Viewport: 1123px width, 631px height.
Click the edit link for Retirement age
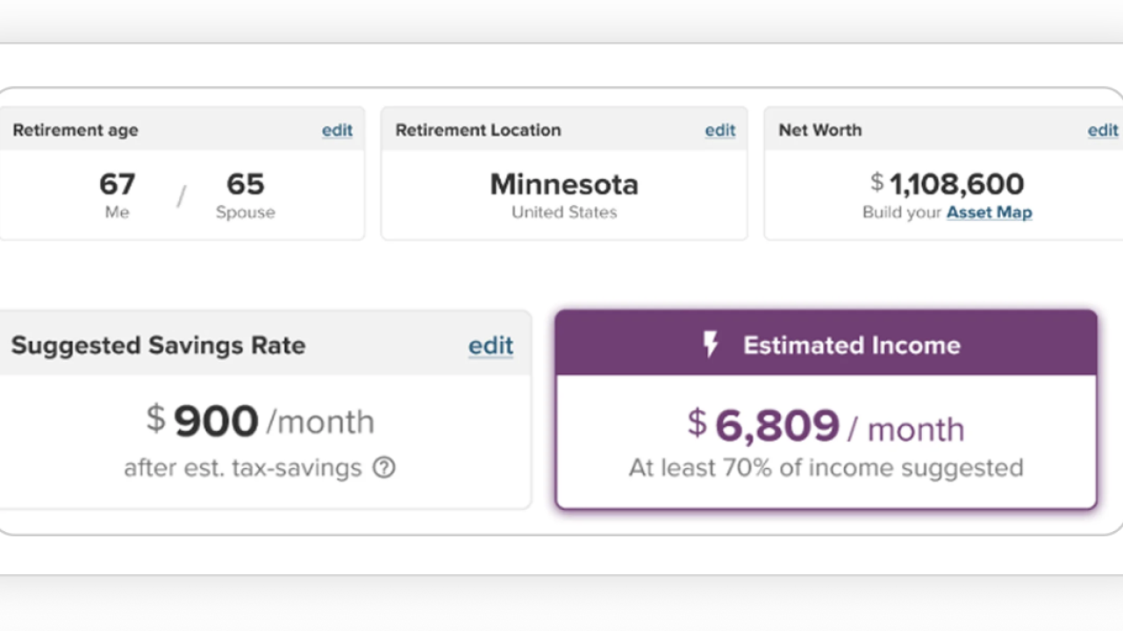(x=337, y=130)
